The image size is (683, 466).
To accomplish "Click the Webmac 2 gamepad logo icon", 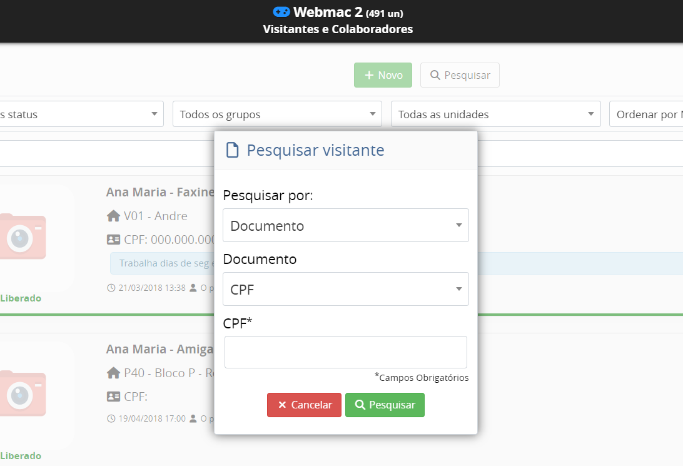I will [x=281, y=12].
